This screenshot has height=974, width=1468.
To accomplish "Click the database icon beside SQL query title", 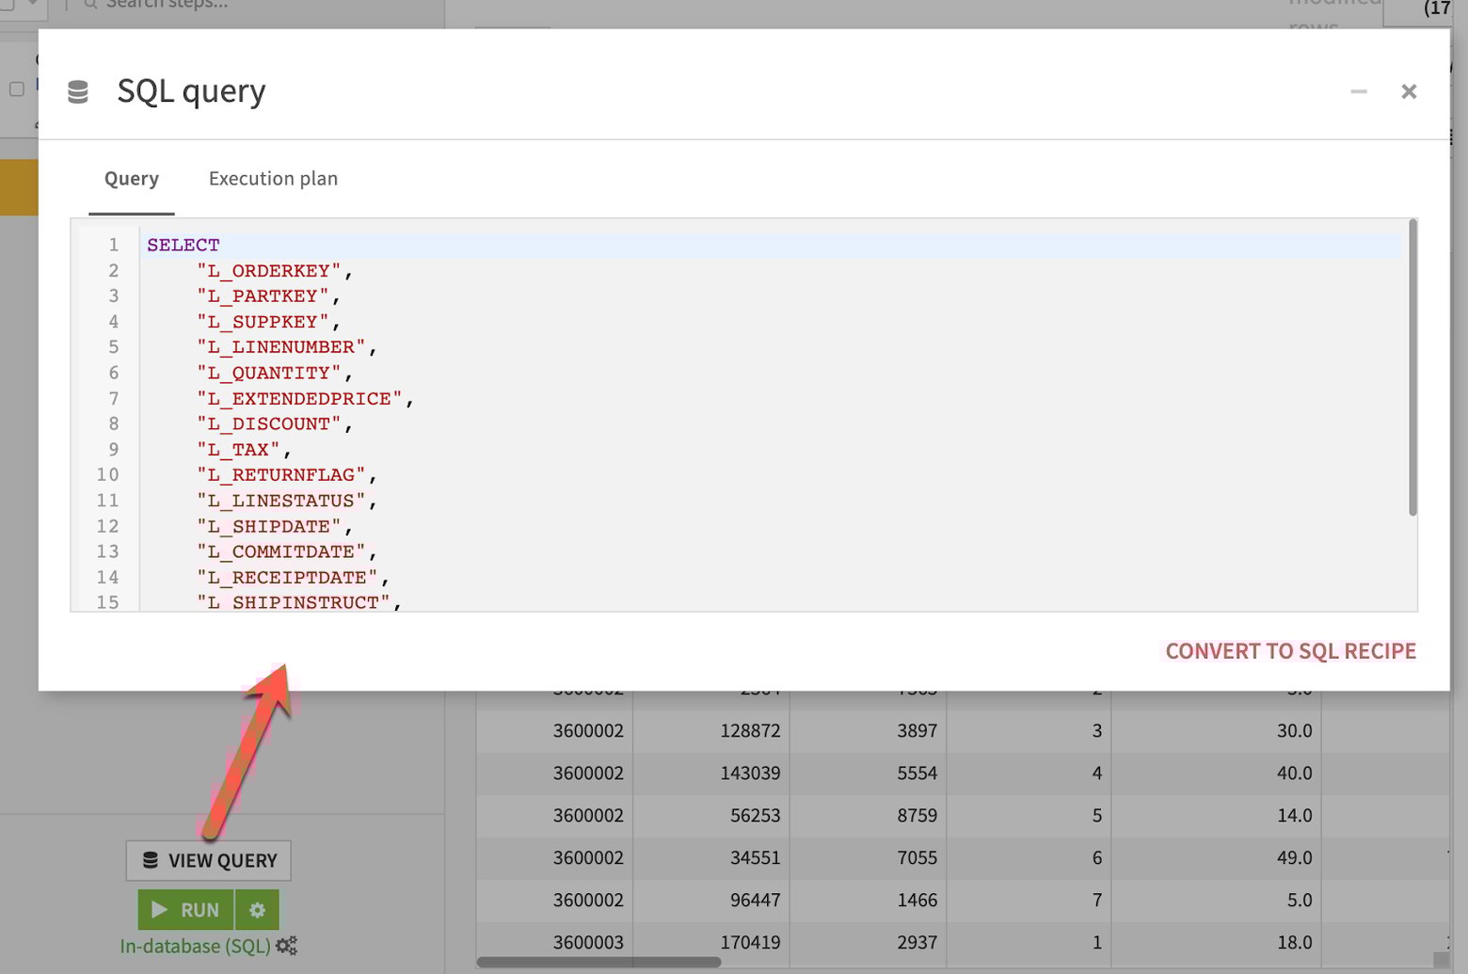I will [x=78, y=91].
